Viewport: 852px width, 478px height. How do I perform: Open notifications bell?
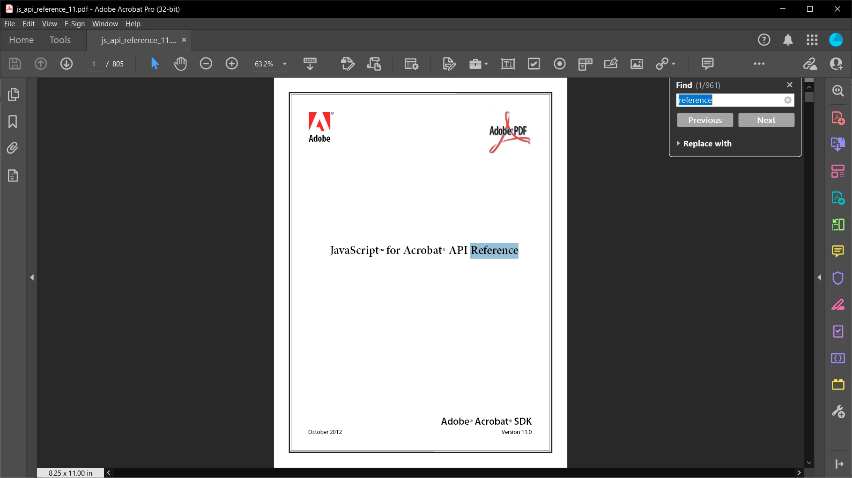tap(788, 40)
